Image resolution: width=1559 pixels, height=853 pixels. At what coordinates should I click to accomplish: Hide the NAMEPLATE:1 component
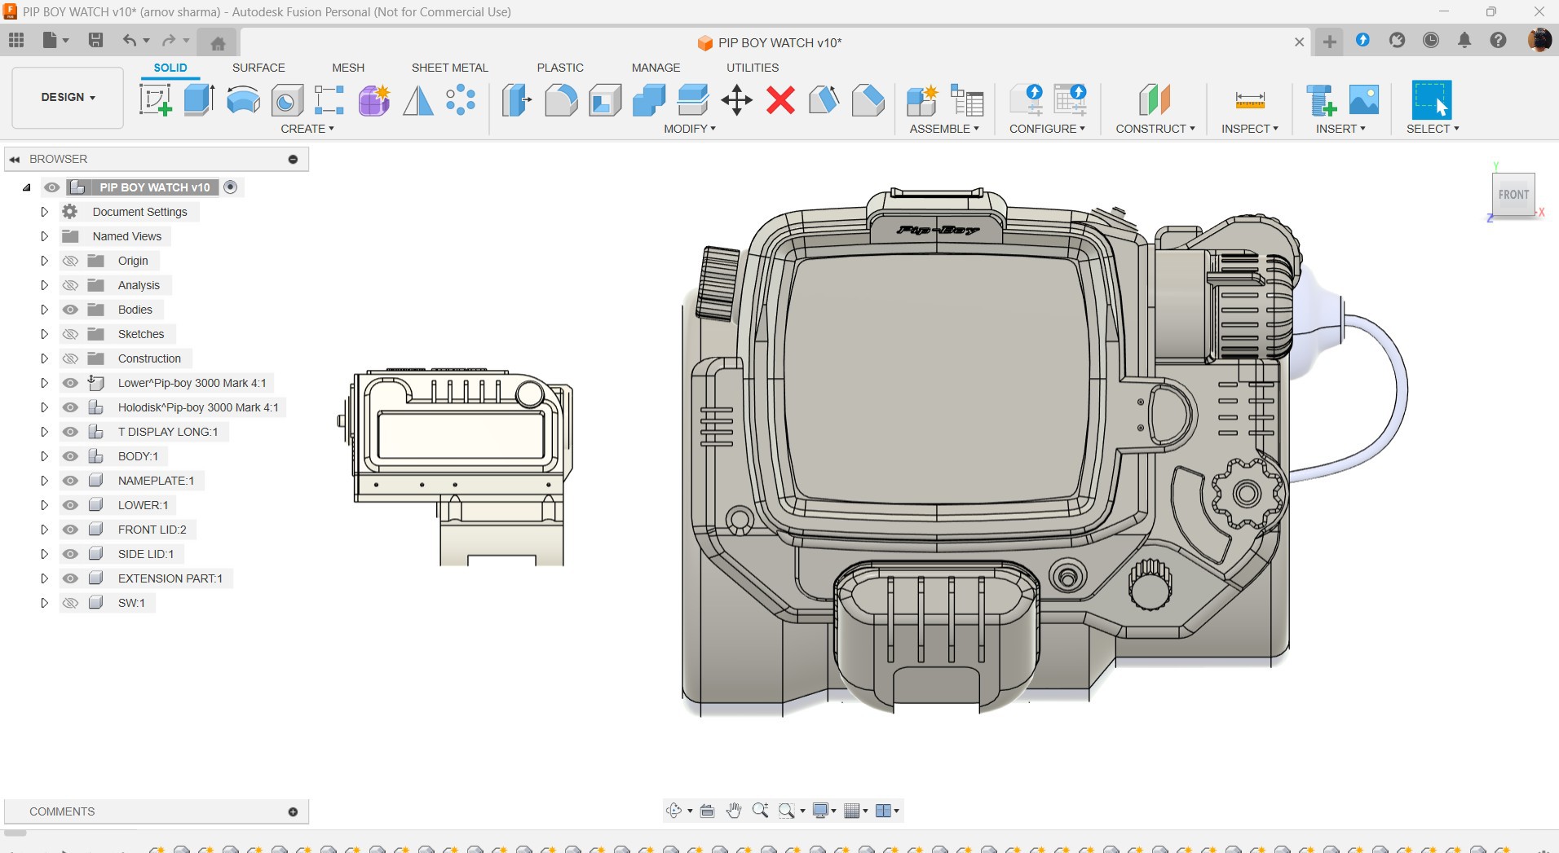click(x=71, y=481)
